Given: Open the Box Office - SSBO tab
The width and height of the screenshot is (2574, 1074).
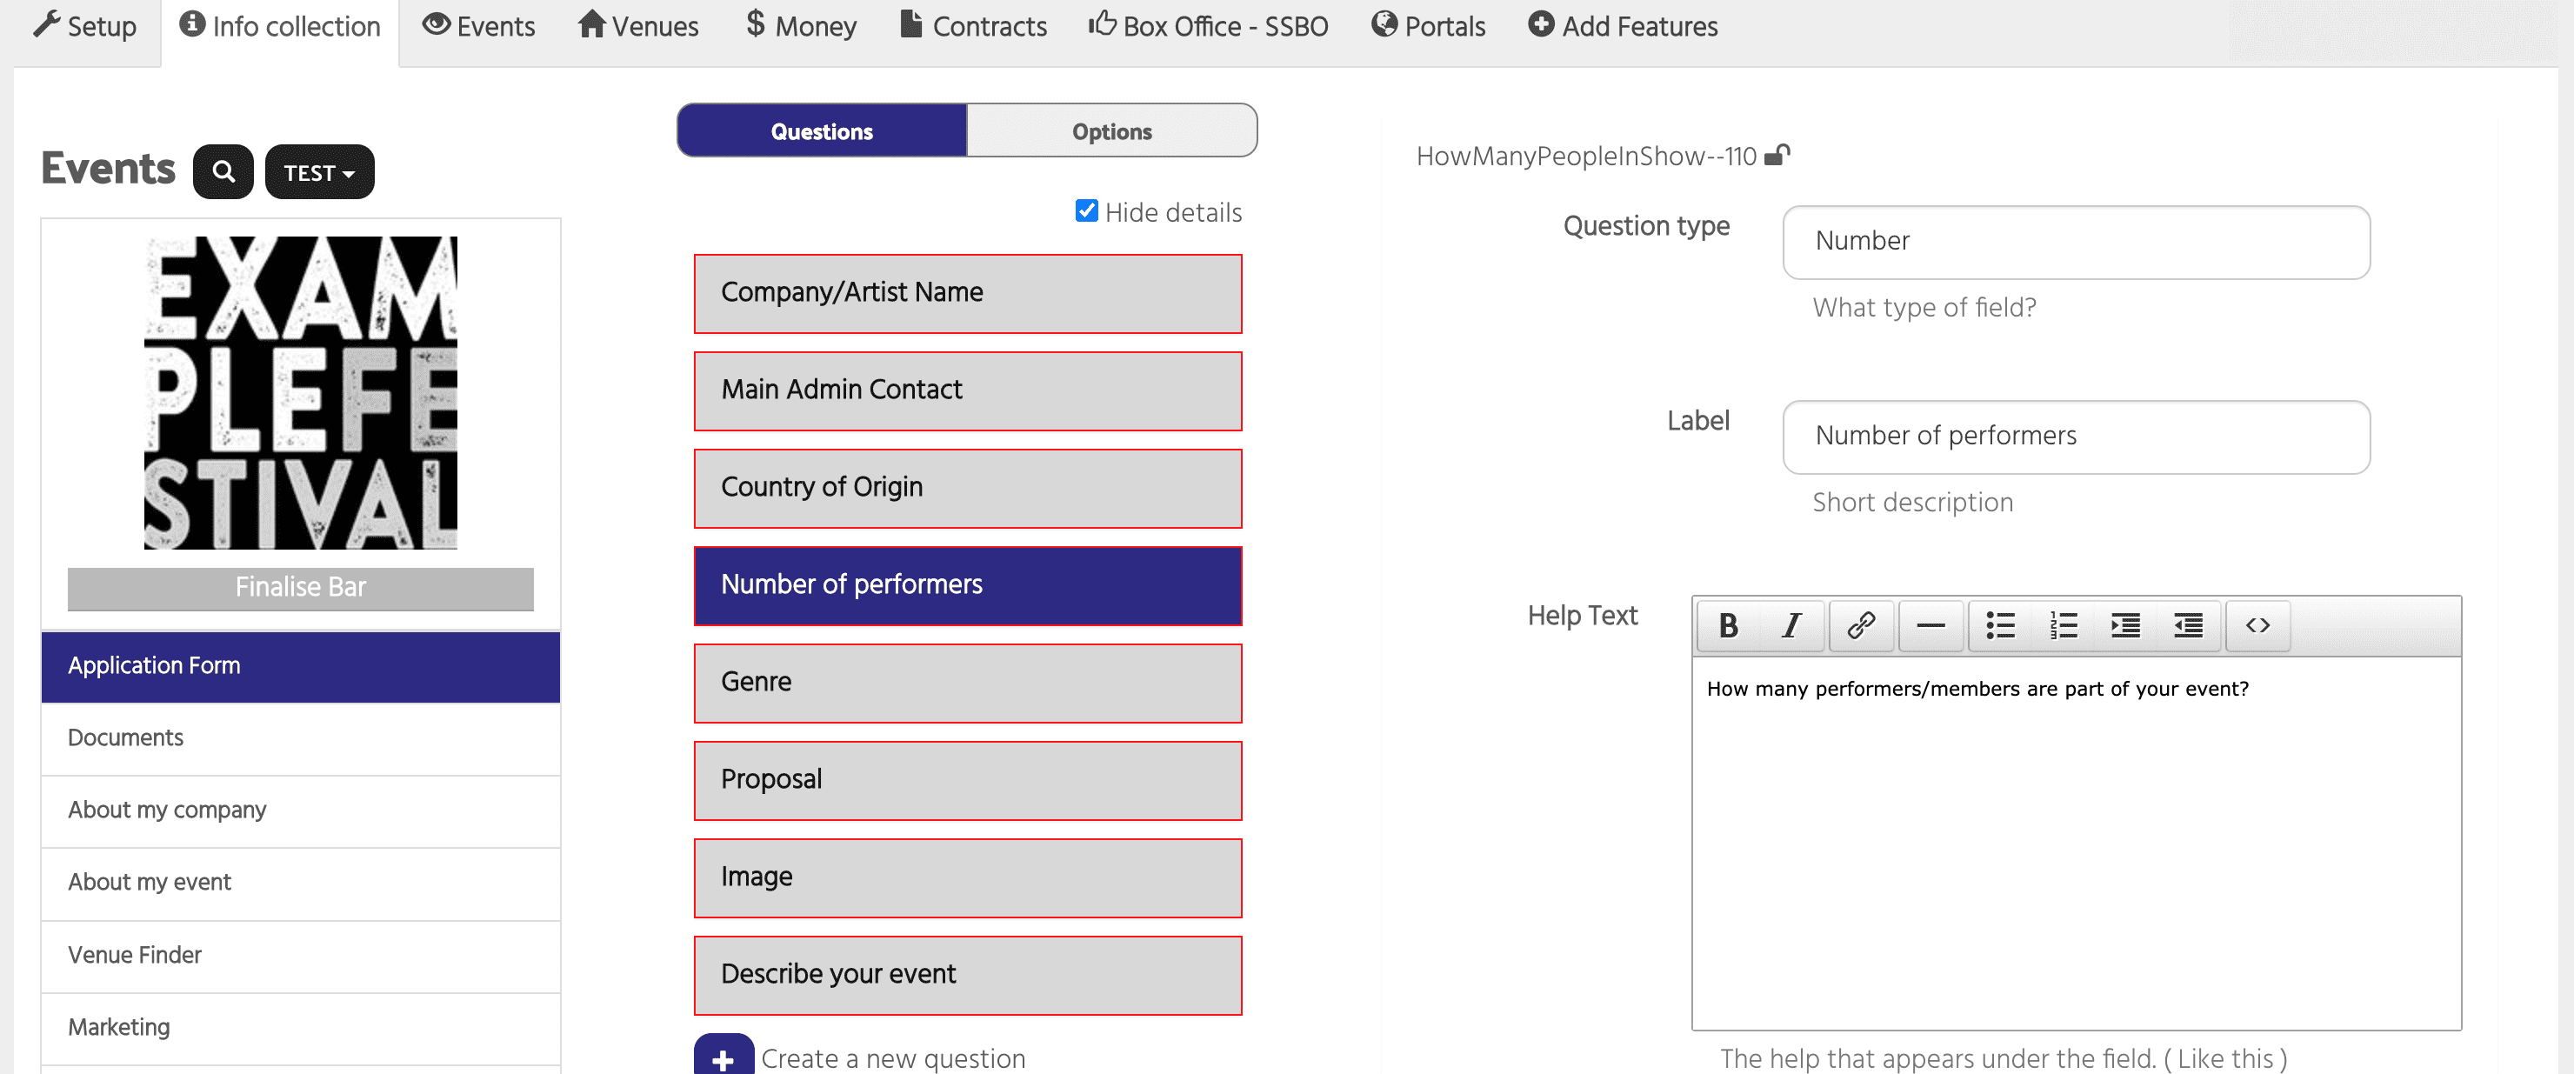Looking at the screenshot, I should pos(1208,26).
